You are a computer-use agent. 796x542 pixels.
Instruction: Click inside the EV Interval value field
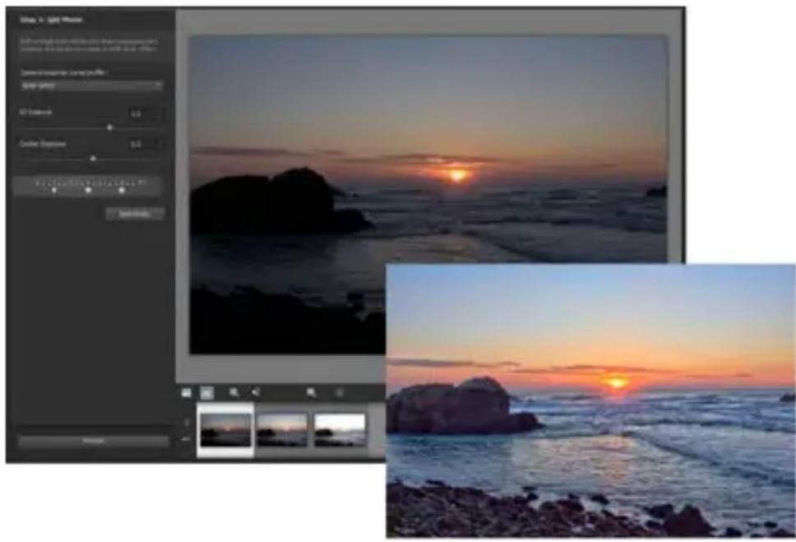tap(137, 113)
